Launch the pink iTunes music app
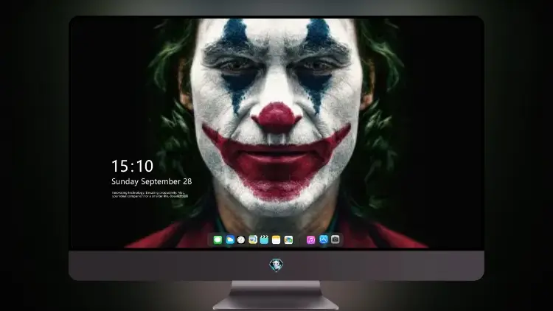This screenshot has height=311, width=553. (310, 240)
